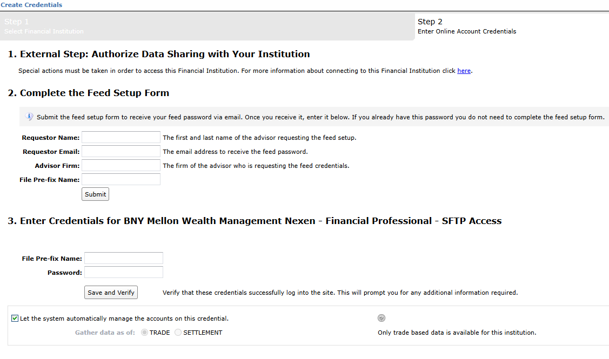Focus File Pre-fix Name field in credentials section
Viewport: 609px width, 359px height.
tap(124, 258)
